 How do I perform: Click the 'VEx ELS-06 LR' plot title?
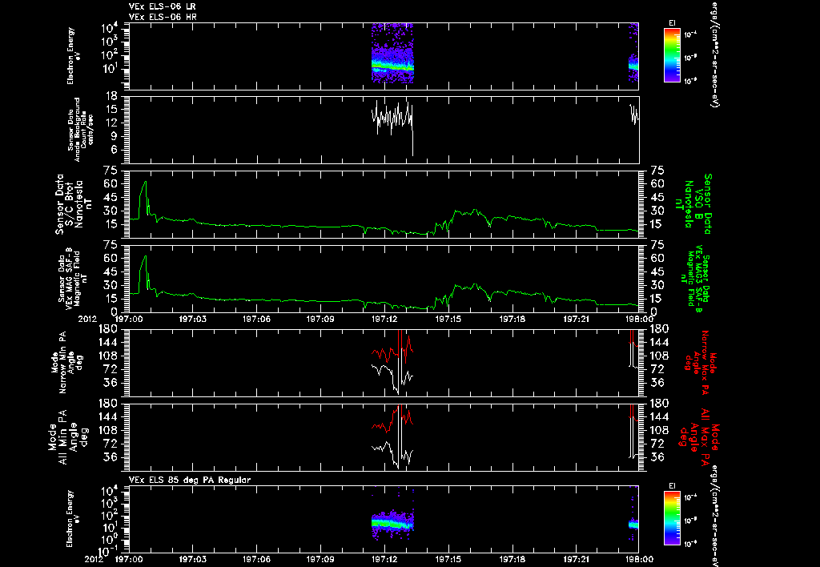coord(163,6)
